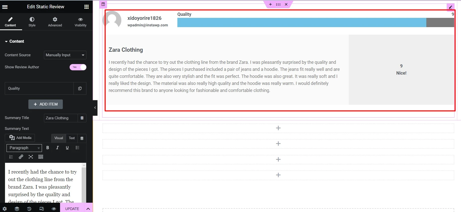Switch to the Style tab
The image size is (461, 212).
click(32, 22)
